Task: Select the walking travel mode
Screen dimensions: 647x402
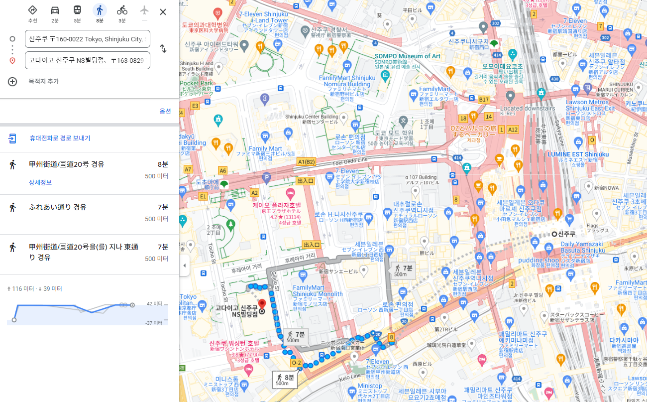Action: coord(100,10)
